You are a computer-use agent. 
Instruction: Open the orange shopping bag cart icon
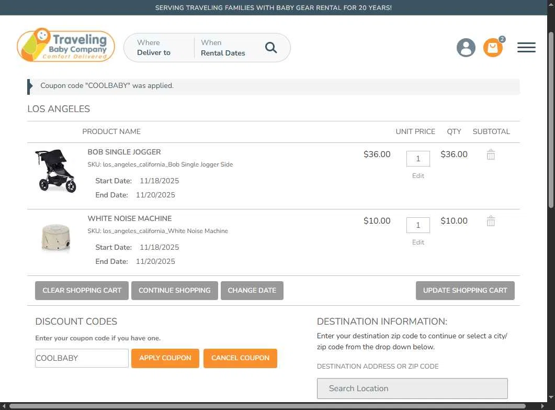tap(493, 48)
